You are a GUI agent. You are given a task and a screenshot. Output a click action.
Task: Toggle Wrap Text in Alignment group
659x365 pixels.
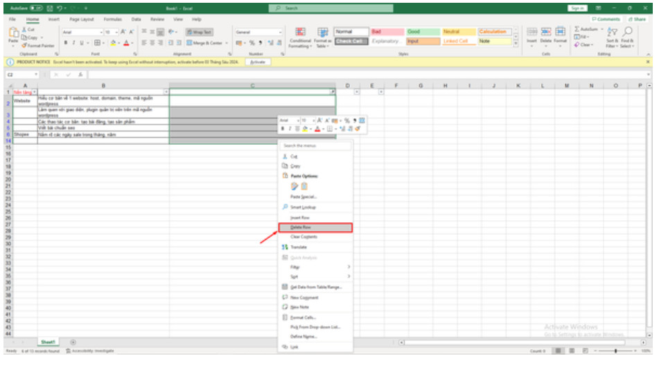200,32
